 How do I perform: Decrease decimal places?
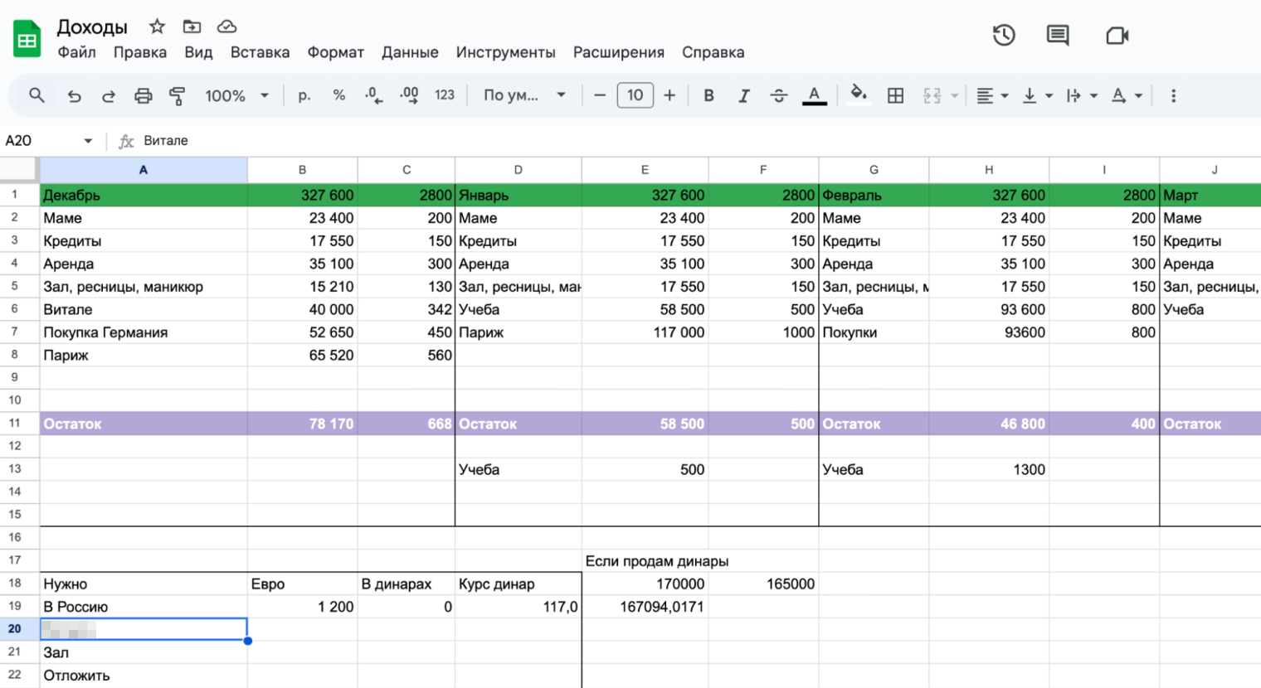click(373, 95)
